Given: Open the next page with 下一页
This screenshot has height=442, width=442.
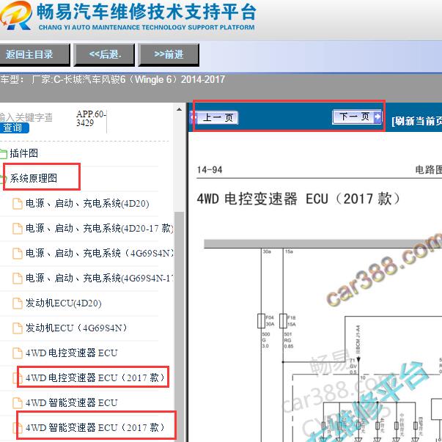Looking at the screenshot, I should click(x=357, y=117).
